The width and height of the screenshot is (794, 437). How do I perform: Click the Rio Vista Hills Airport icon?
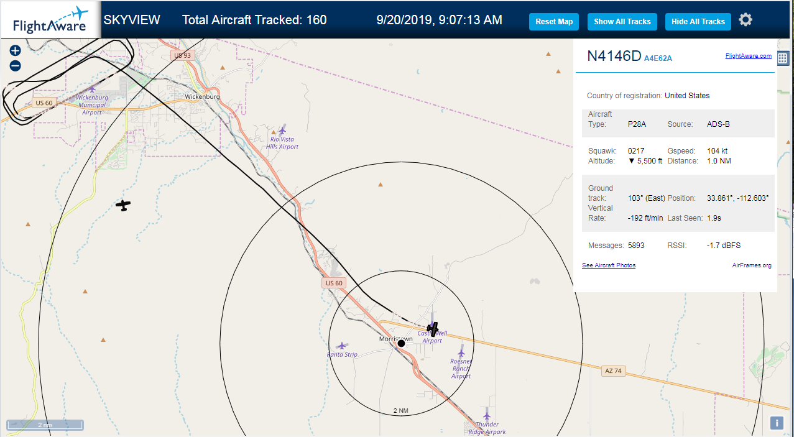click(x=282, y=131)
